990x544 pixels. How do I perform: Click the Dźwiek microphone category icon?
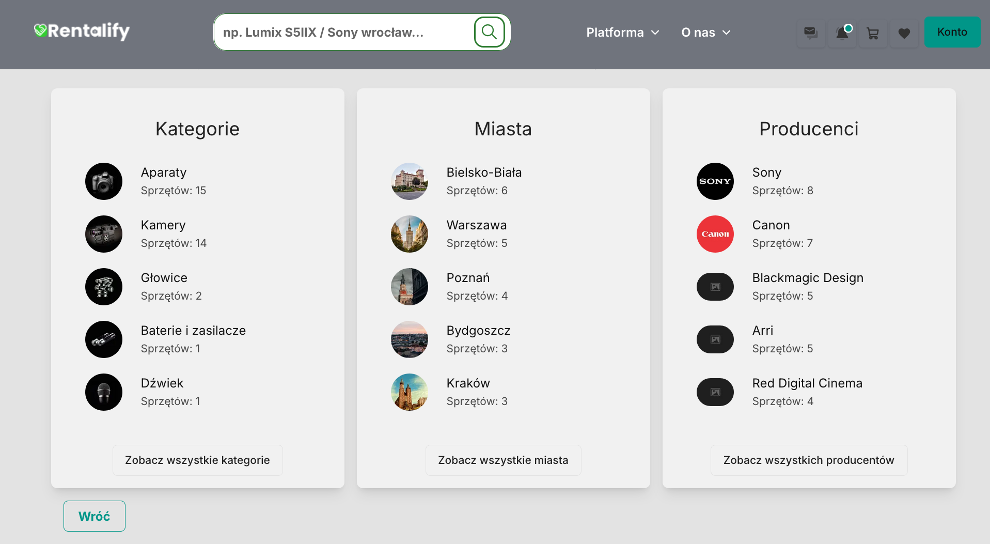tap(104, 392)
